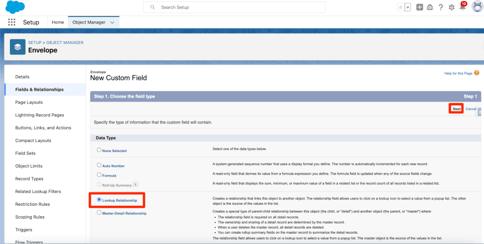Select the Auto Number radio button
484x244 pixels.
99,165
